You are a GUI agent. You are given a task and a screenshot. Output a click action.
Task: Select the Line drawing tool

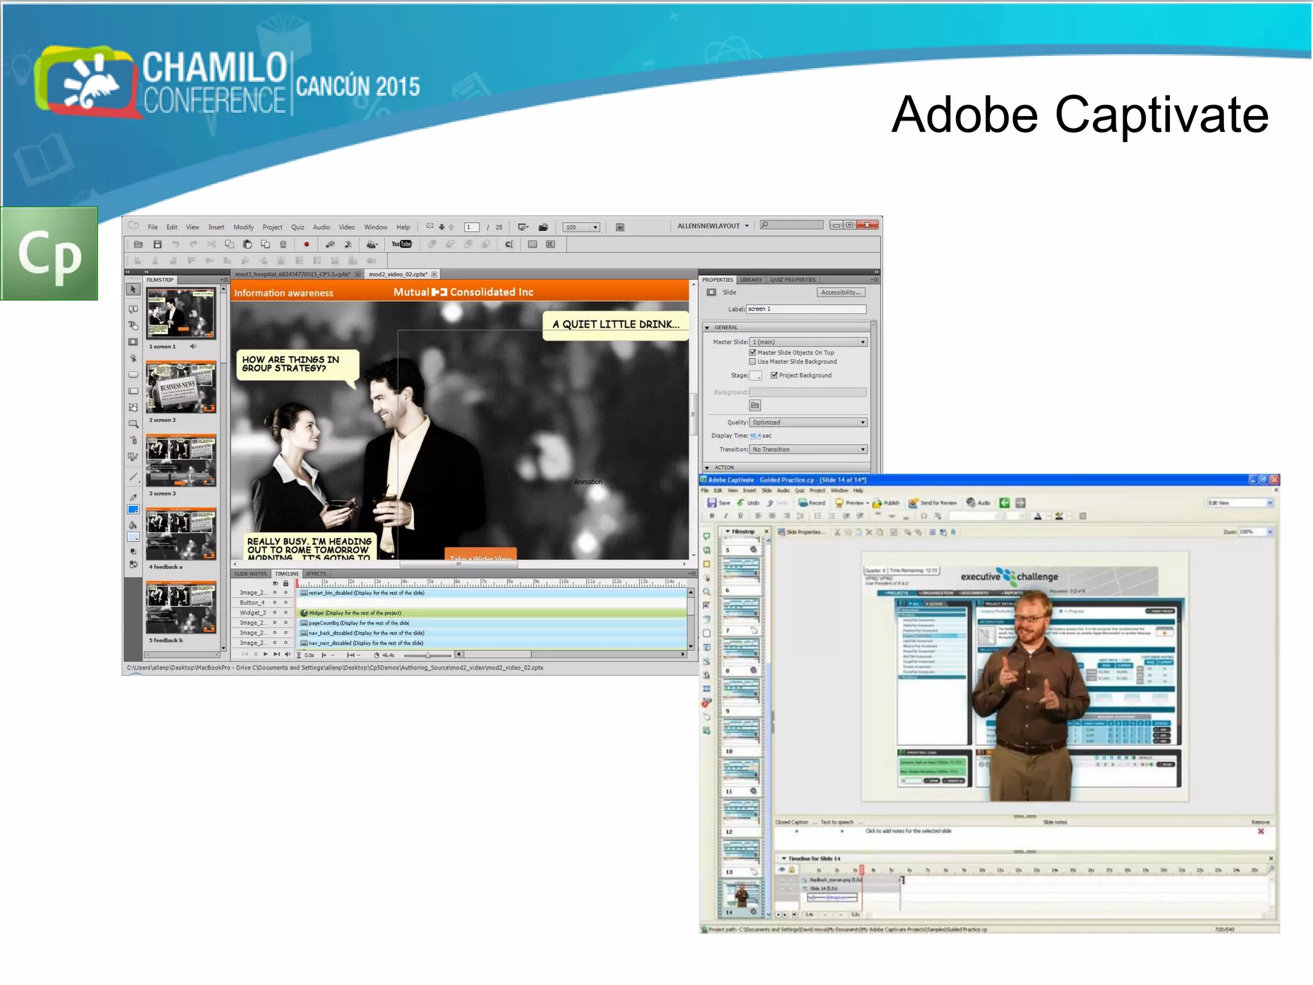(133, 477)
